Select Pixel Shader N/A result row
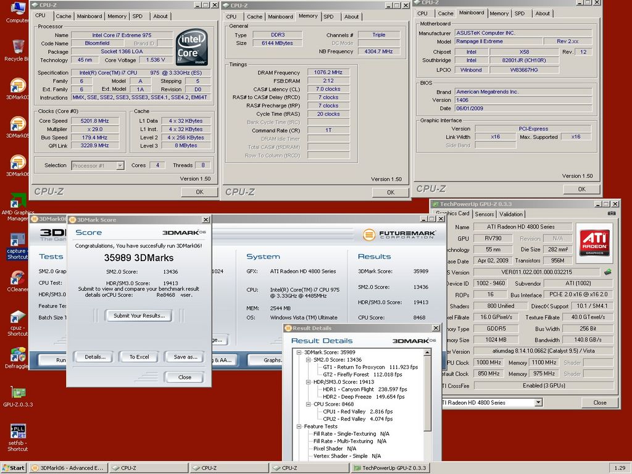The width and height of the screenshot is (632, 474). click(335, 448)
